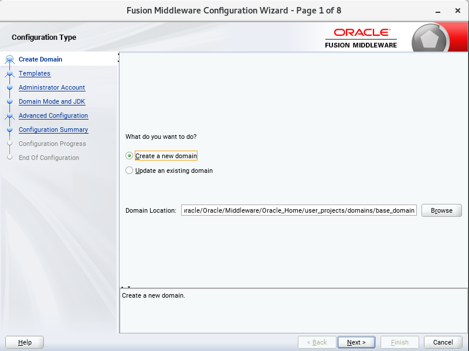Click the Administrator Account step marker icon
This screenshot has height=351, width=469.
9,87
